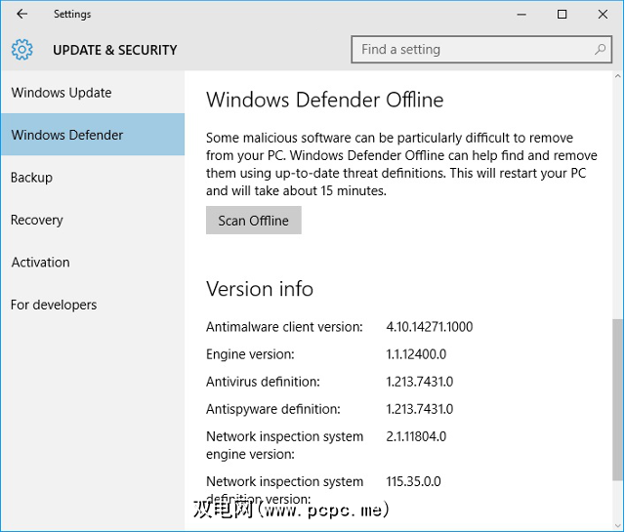Go to Recovery settings
The width and height of the screenshot is (625, 532).
click(x=93, y=220)
